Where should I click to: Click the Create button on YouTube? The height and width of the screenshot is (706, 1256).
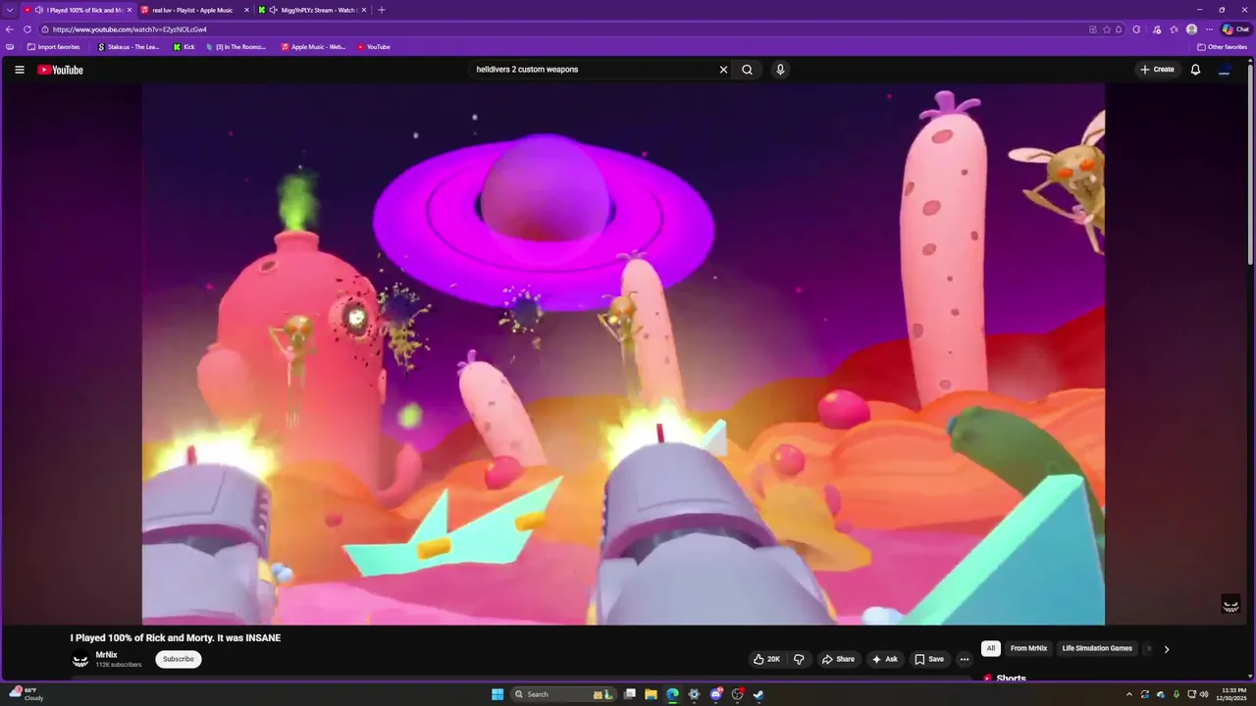[x=1157, y=70]
